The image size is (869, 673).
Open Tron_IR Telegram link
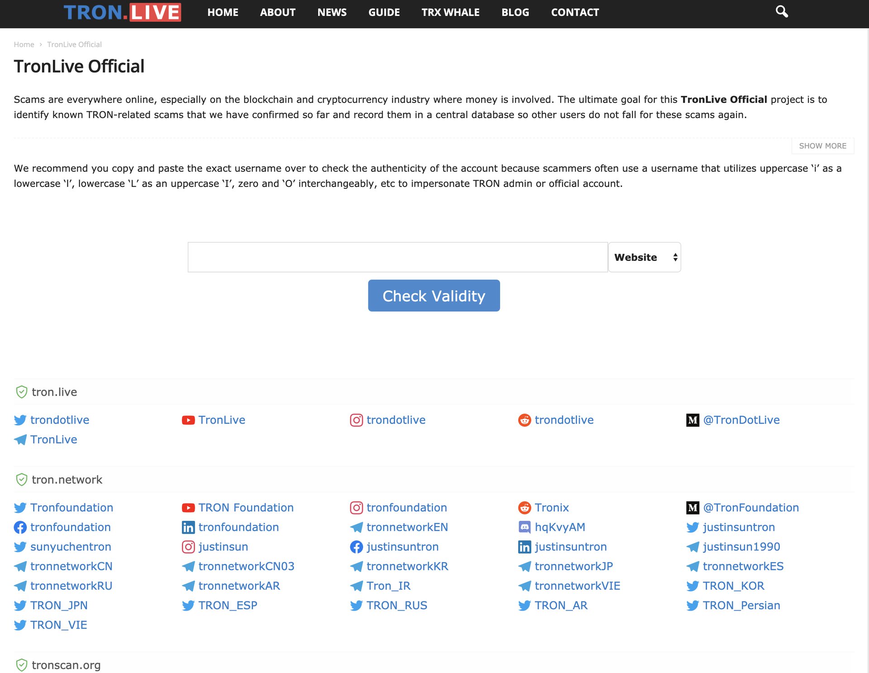(388, 586)
